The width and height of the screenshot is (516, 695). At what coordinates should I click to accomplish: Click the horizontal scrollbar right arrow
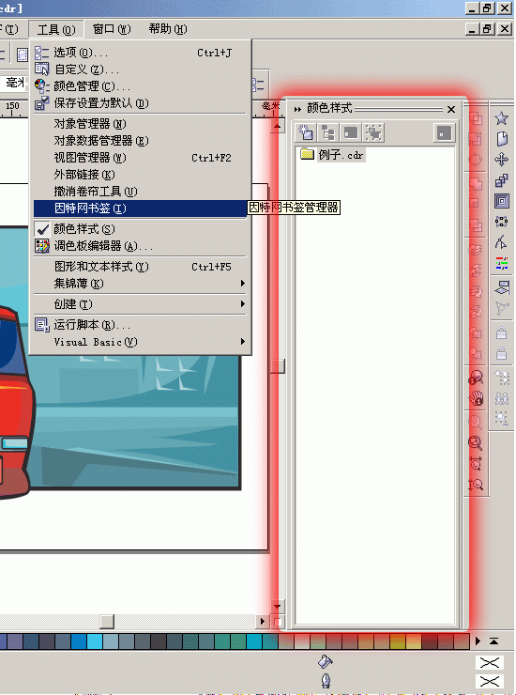(262, 621)
